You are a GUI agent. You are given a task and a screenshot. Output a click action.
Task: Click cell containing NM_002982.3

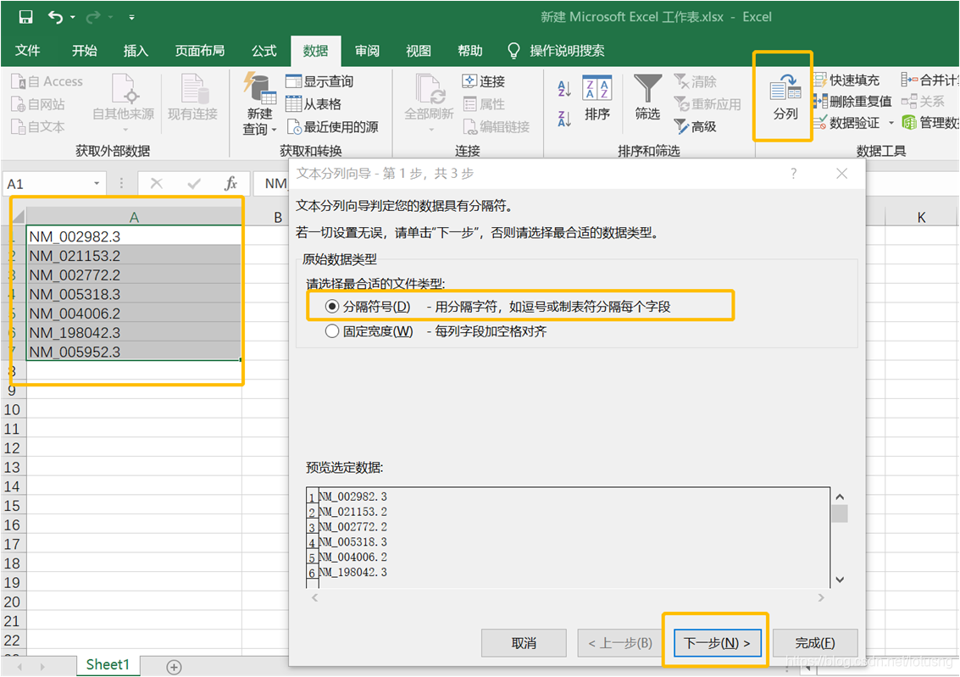134,236
